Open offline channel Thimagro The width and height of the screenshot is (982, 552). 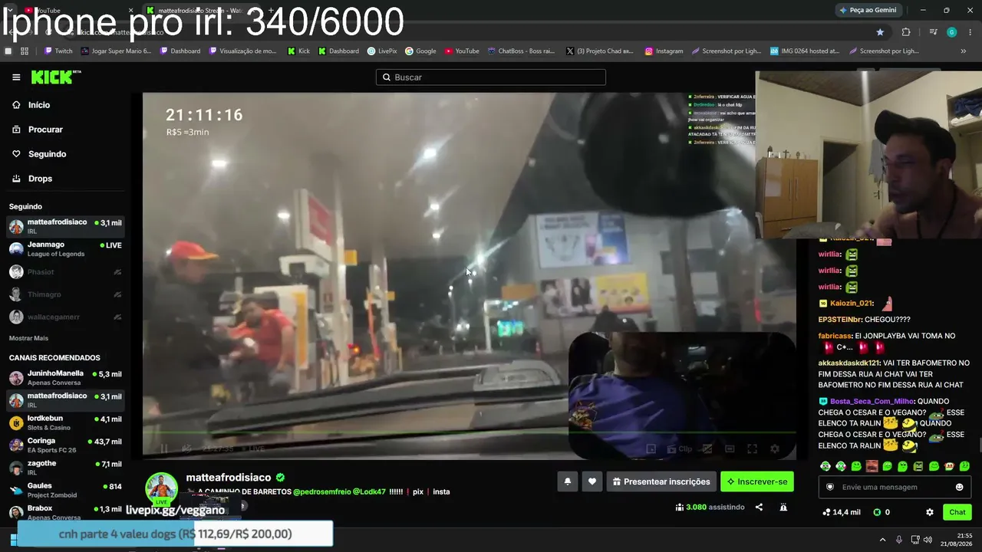65,294
